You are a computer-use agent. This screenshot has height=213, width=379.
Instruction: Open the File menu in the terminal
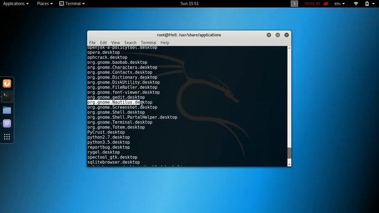point(92,43)
